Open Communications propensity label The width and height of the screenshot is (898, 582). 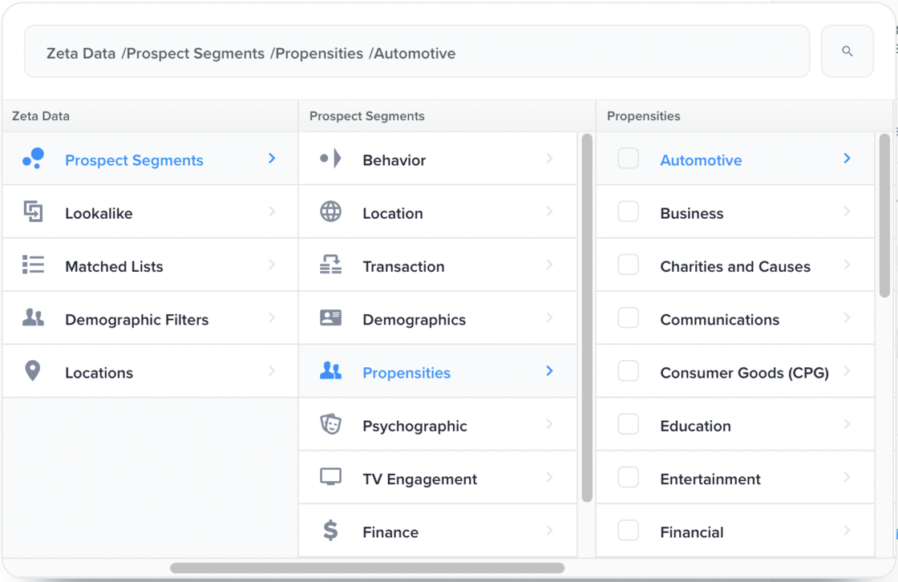click(719, 320)
